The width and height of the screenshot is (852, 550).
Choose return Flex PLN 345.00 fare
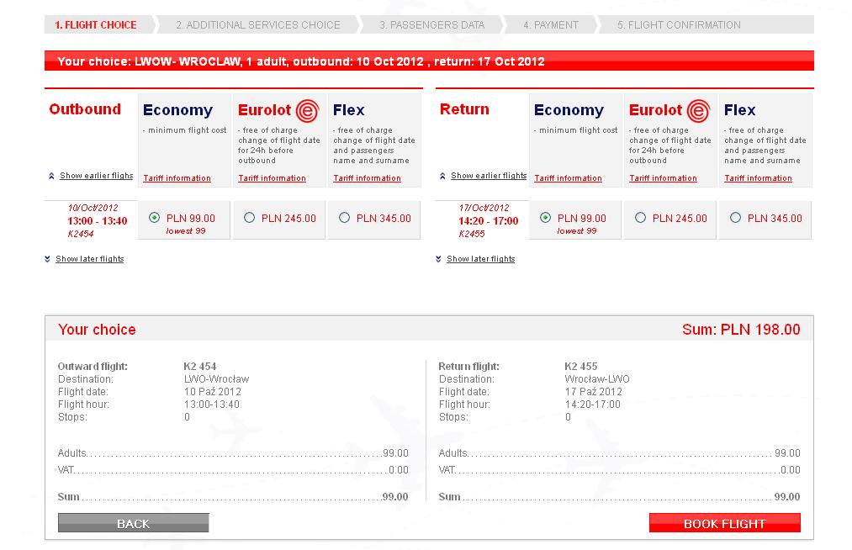point(735,218)
